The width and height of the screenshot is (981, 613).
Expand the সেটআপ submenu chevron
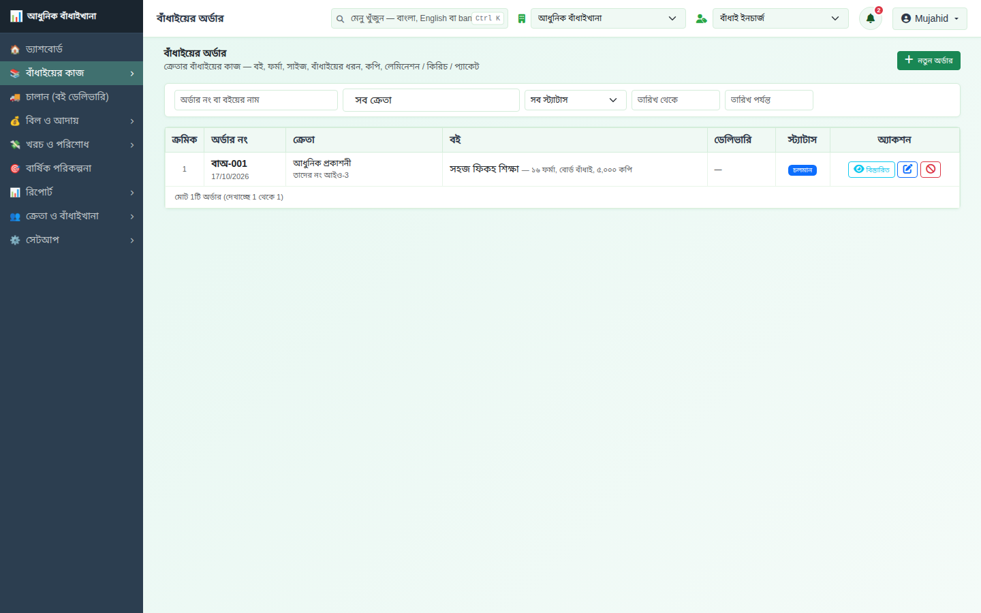132,240
